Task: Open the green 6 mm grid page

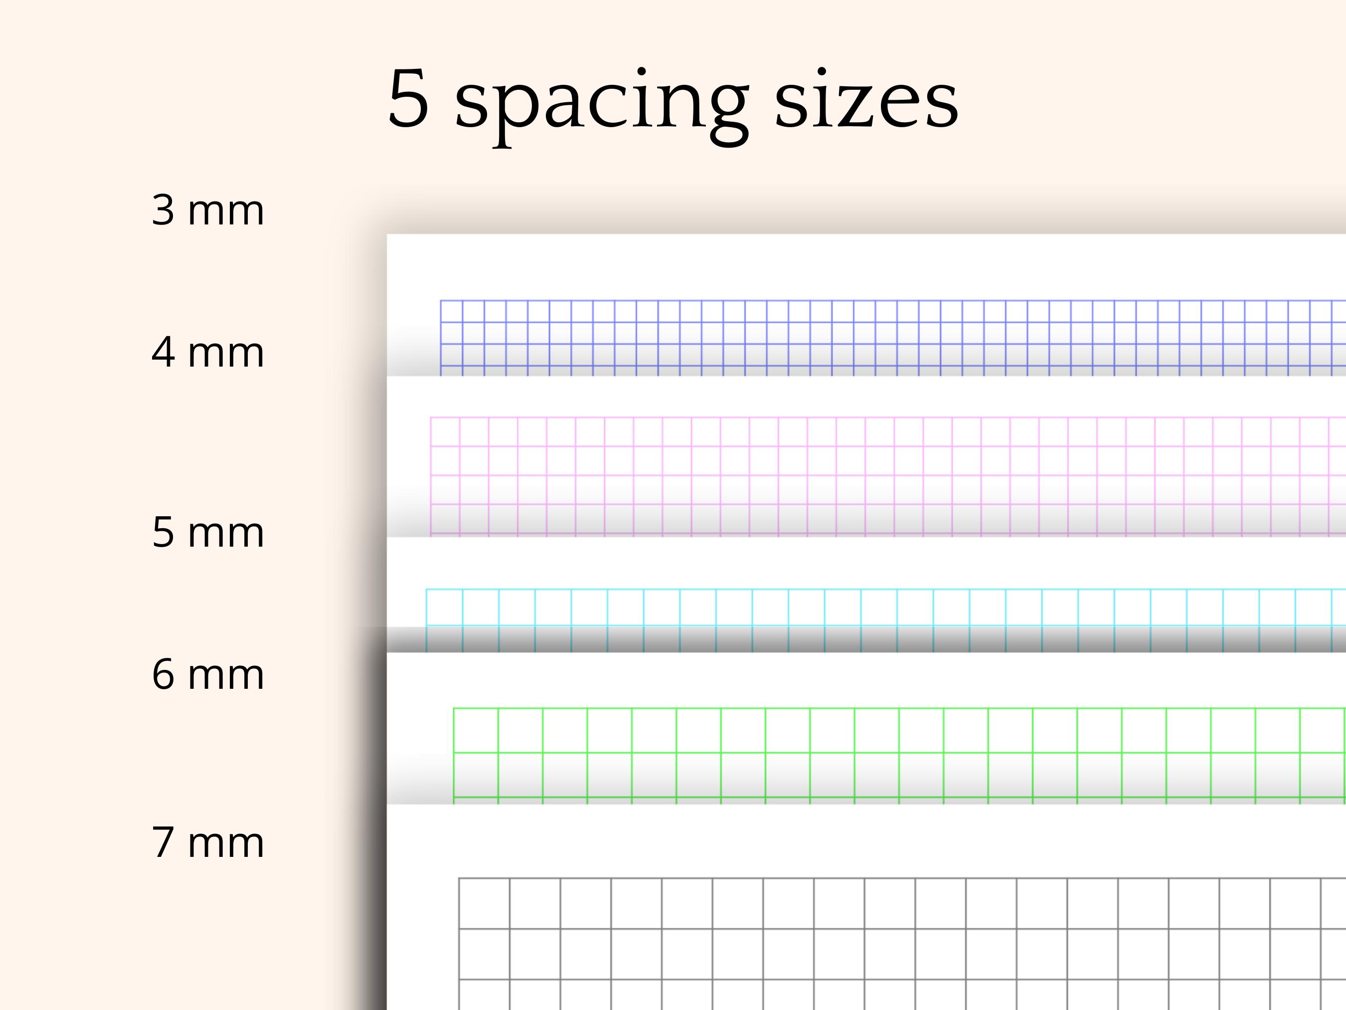Action: click(x=866, y=728)
